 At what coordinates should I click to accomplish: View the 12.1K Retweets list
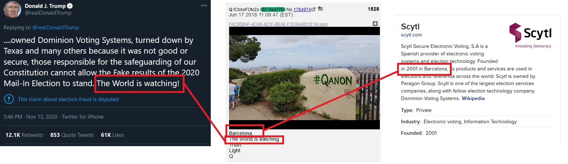point(24,135)
